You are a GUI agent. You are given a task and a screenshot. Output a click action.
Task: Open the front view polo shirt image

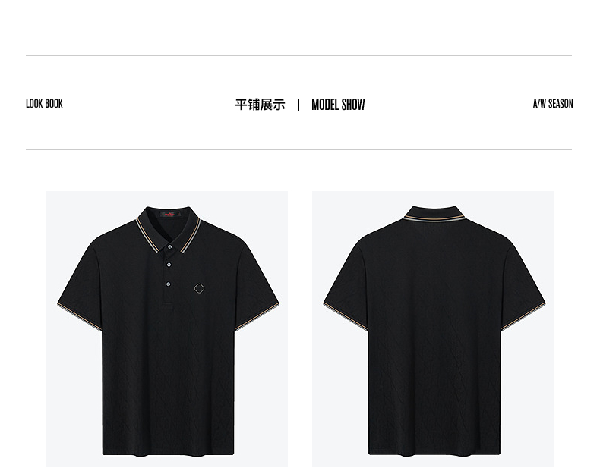point(167,329)
